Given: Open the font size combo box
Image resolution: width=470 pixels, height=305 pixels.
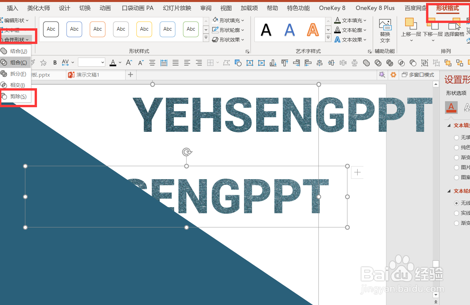Looking at the screenshot, I should coord(92,62).
